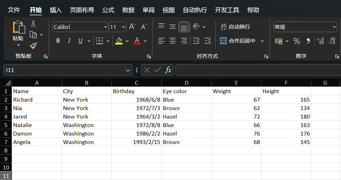Center text horizontally in cell
The height and width of the screenshot is (180, 341).
point(173,41)
